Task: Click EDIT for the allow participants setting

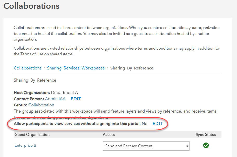Action: [158, 123]
